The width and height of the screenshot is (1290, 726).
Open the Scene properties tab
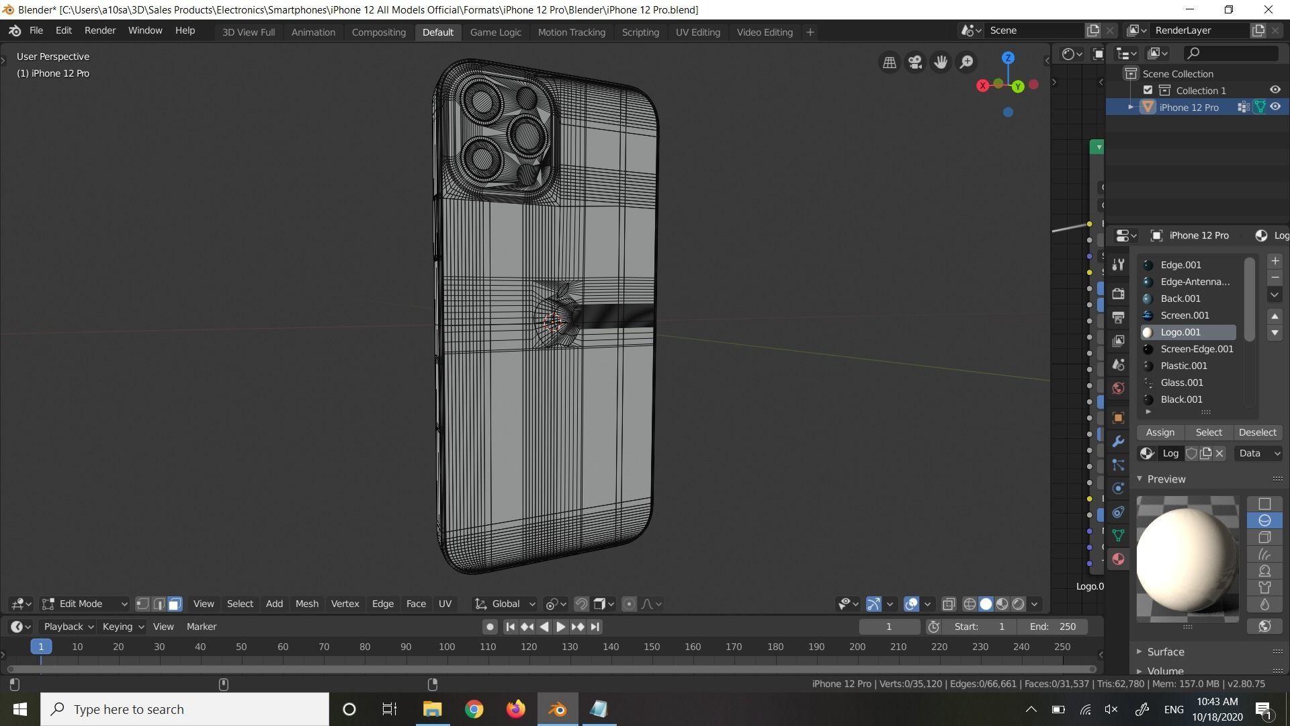click(x=1118, y=364)
